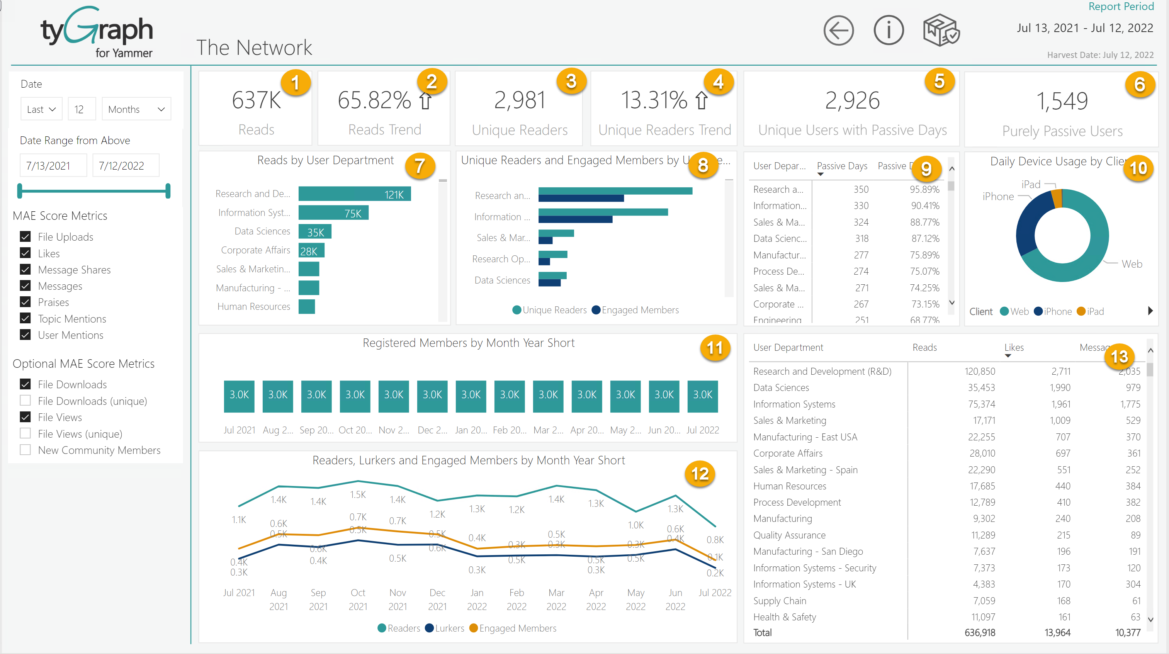Uncheck the File Uploads checkbox
1169x654 pixels.
click(25, 236)
